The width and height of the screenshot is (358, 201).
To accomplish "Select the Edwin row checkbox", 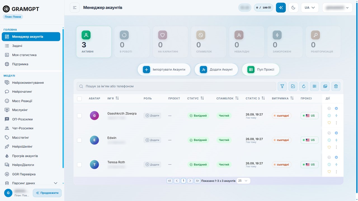I will tap(79, 140).
